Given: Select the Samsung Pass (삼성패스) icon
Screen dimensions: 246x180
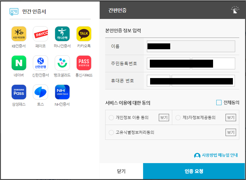Looking at the screenshot, I should [x=19, y=92].
